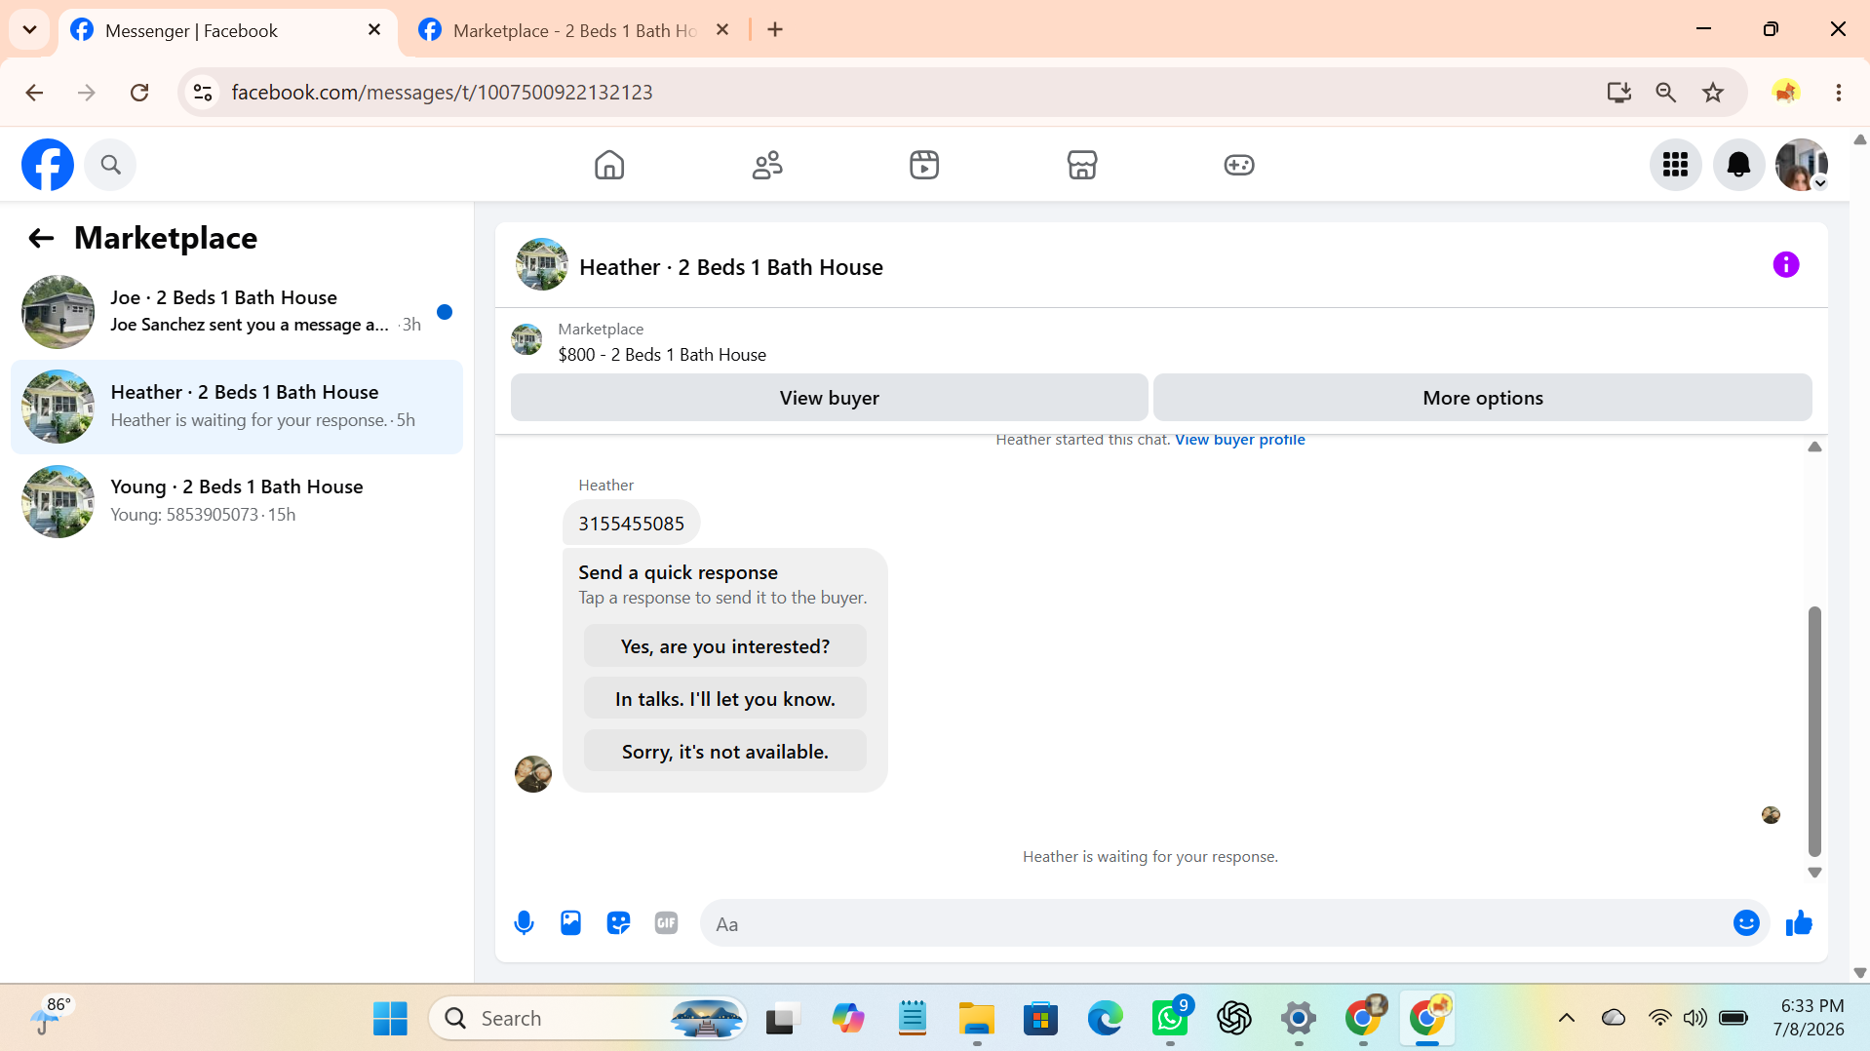Viewport: 1870px width, 1051px height.
Task: Switch to the Marketplace - 2 Beds tab
Action: point(575,30)
